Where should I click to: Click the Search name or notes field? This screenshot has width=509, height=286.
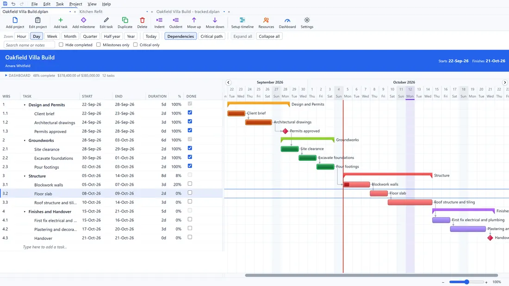click(29, 45)
